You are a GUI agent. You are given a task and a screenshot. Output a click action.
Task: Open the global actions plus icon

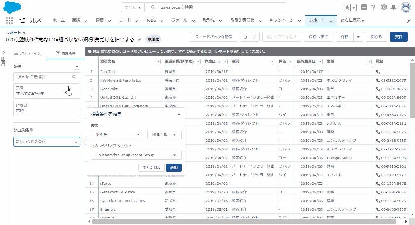[x=364, y=7]
